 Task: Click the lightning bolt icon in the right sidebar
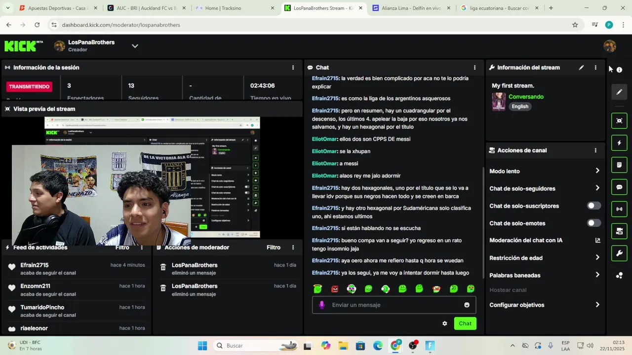(619, 143)
